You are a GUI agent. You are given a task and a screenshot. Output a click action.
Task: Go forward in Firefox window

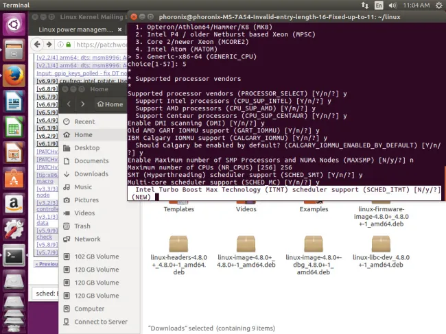(49, 45)
